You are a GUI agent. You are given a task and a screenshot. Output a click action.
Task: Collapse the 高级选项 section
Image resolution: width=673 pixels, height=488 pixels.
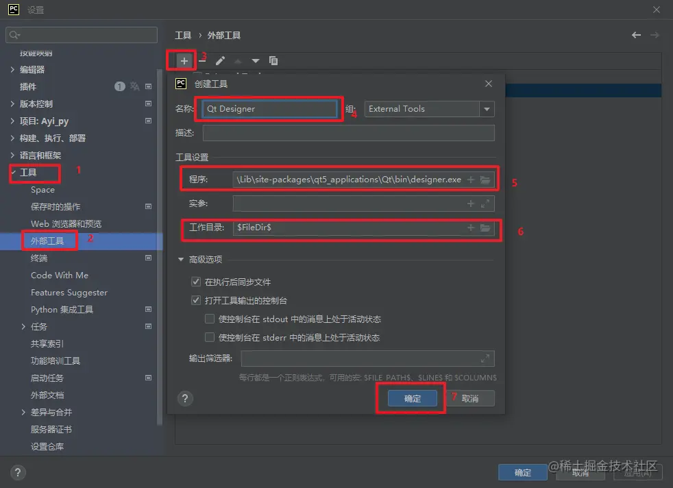point(181,260)
